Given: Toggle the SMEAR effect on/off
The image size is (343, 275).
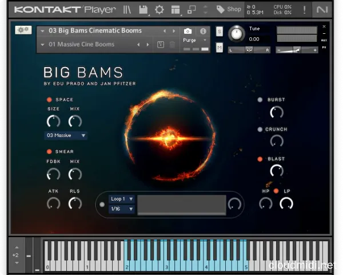Looking at the screenshot, I should point(49,151).
